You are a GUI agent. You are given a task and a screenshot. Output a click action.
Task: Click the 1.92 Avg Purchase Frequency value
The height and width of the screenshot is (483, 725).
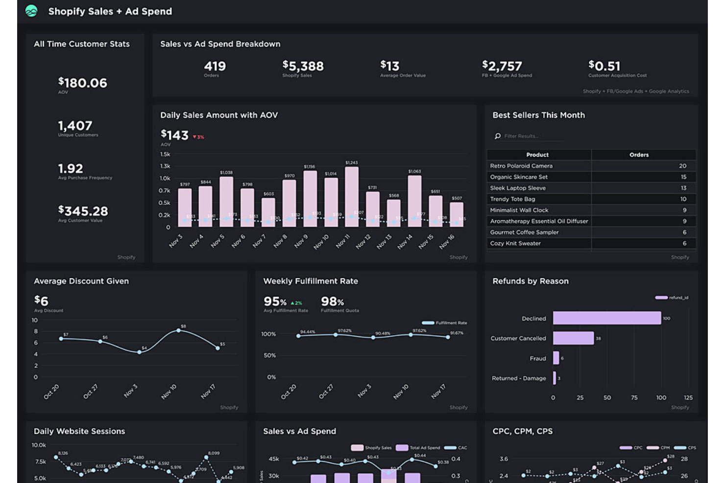71,169
